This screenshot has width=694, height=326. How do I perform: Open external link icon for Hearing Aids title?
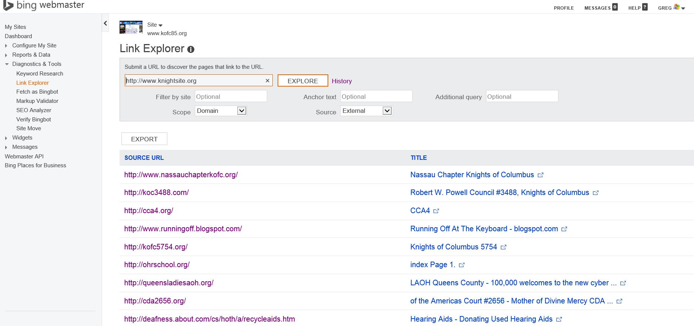click(x=559, y=319)
